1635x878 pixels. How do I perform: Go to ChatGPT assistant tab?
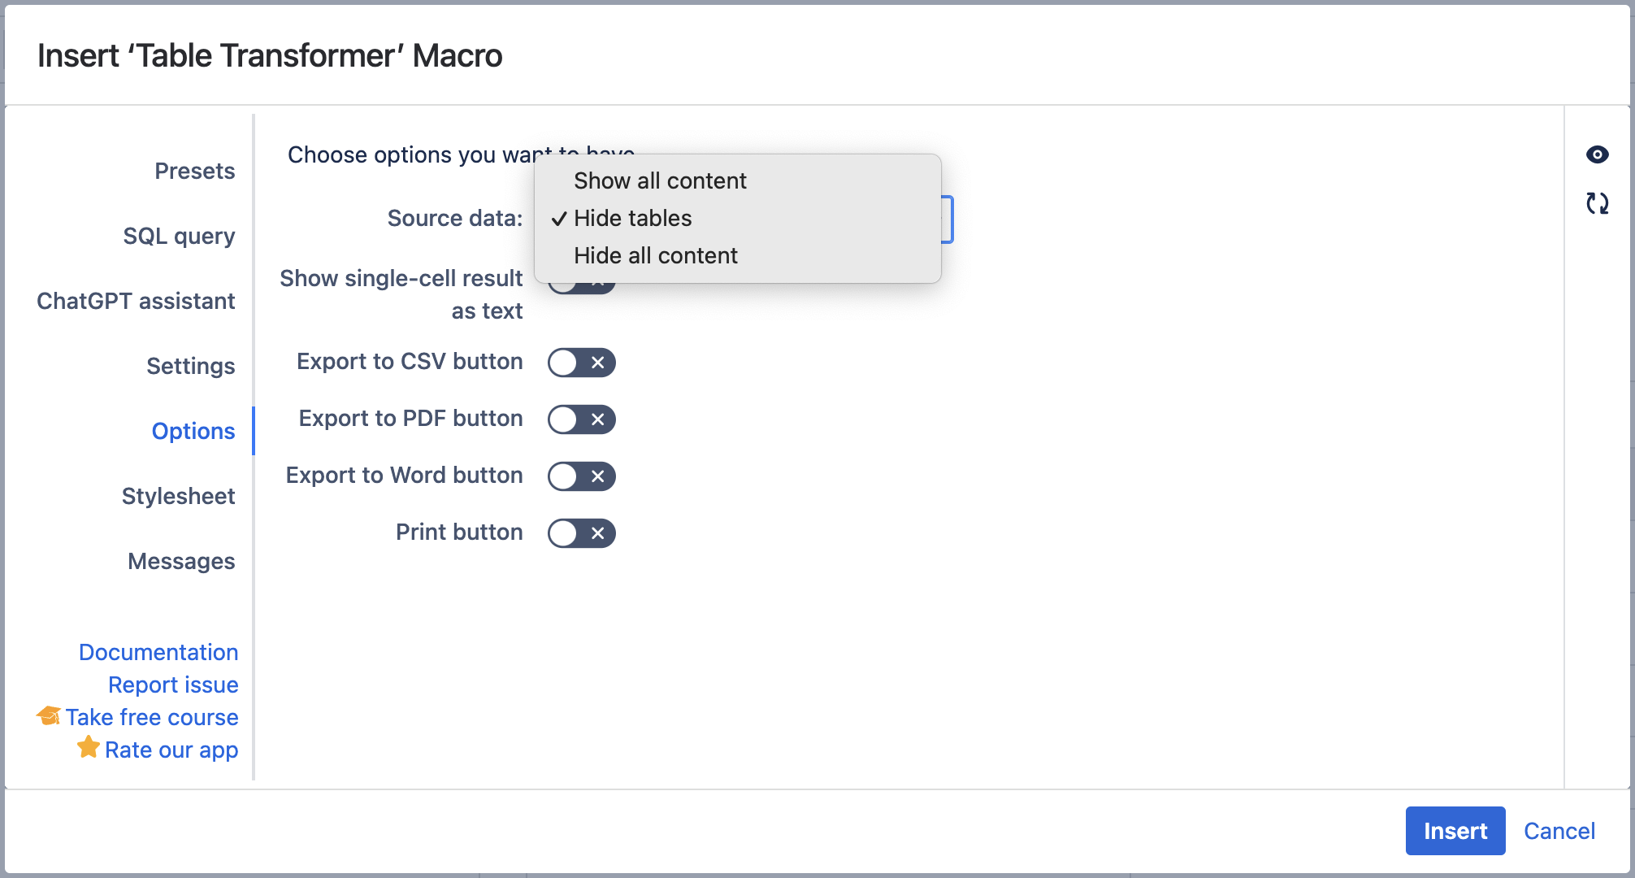pyautogui.click(x=136, y=301)
